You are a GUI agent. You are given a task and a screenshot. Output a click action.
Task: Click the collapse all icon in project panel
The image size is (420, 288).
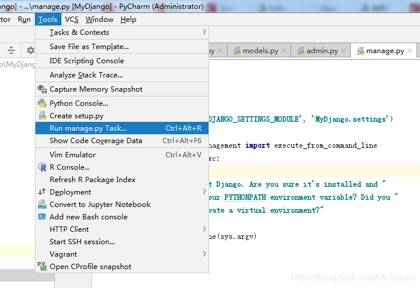pyautogui.click(x=11, y=50)
